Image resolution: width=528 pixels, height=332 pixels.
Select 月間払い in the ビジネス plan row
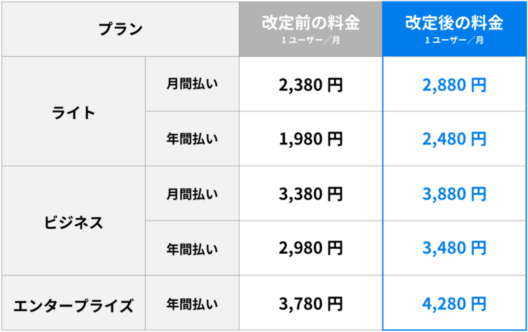[192, 195]
